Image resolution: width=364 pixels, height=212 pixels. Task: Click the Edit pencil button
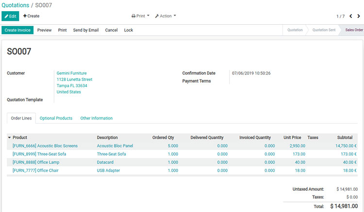(10, 16)
